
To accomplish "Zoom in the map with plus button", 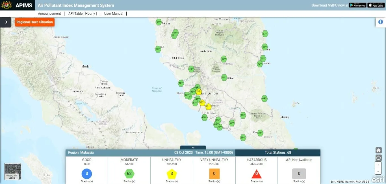I will 378,165.
